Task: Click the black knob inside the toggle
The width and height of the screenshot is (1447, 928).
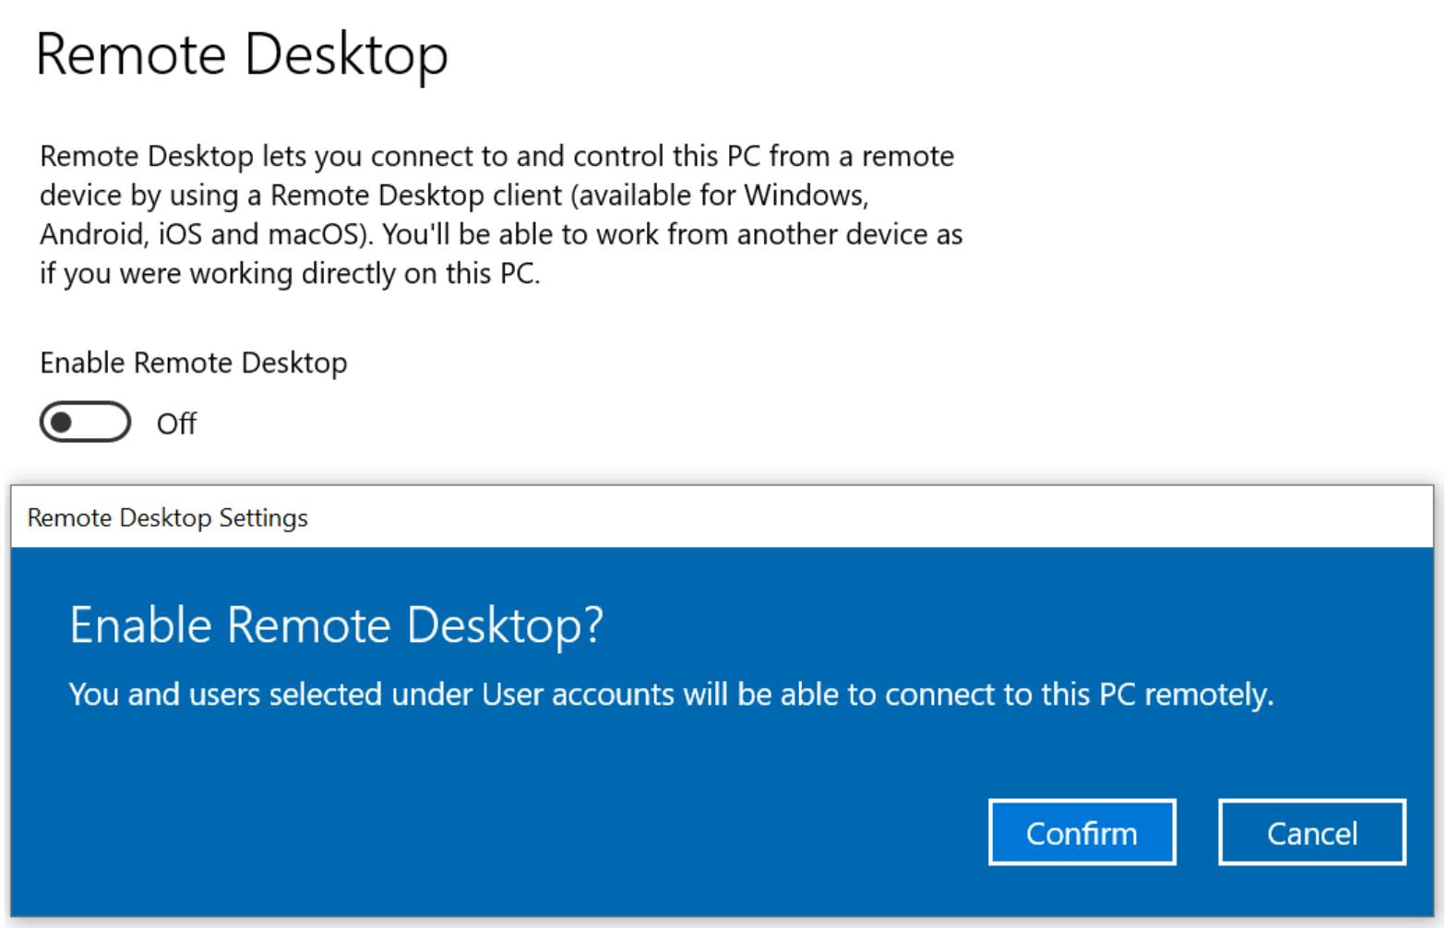Action: click(62, 422)
